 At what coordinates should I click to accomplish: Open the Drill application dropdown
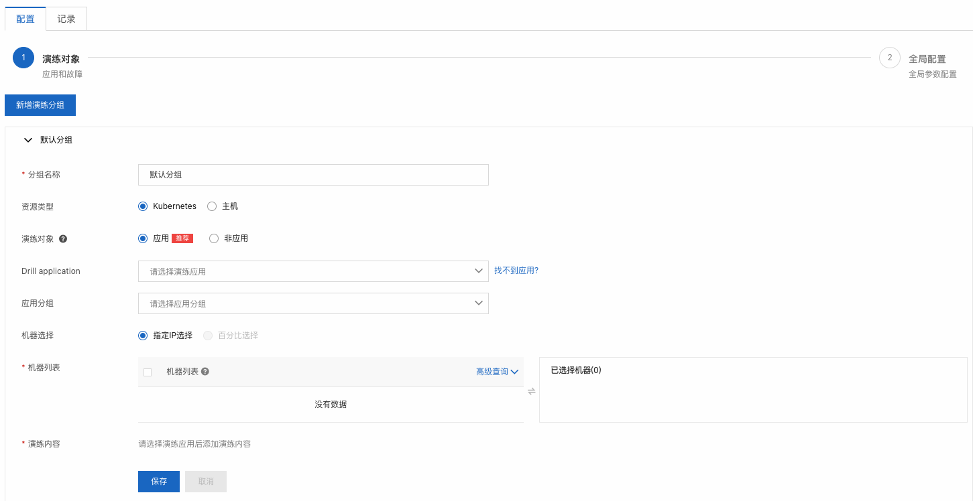click(312, 271)
